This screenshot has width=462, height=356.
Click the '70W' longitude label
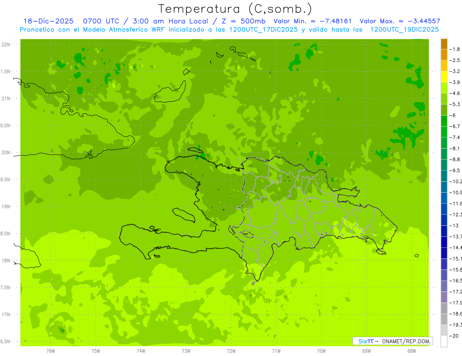pos(321,351)
